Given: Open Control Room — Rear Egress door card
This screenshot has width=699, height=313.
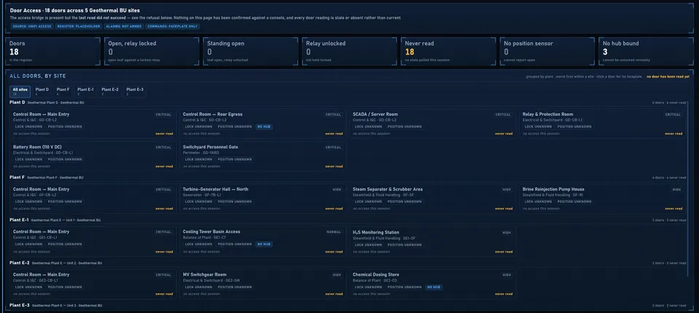Looking at the screenshot, I should tap(263, 124).
